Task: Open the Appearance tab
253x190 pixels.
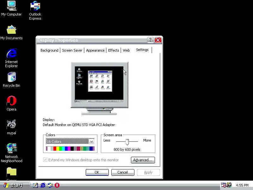Action: click(95, 50)
